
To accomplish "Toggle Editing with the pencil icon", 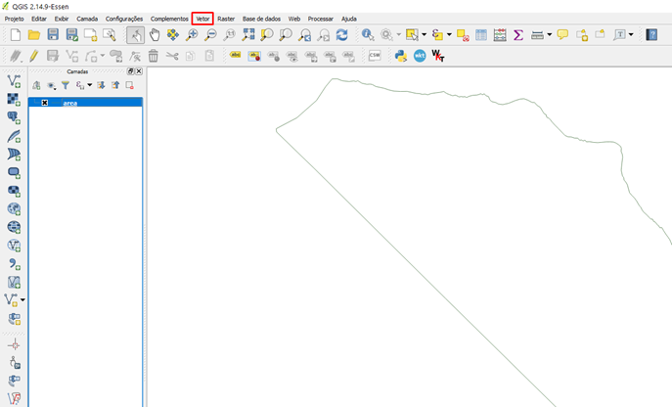I will 34,56.
